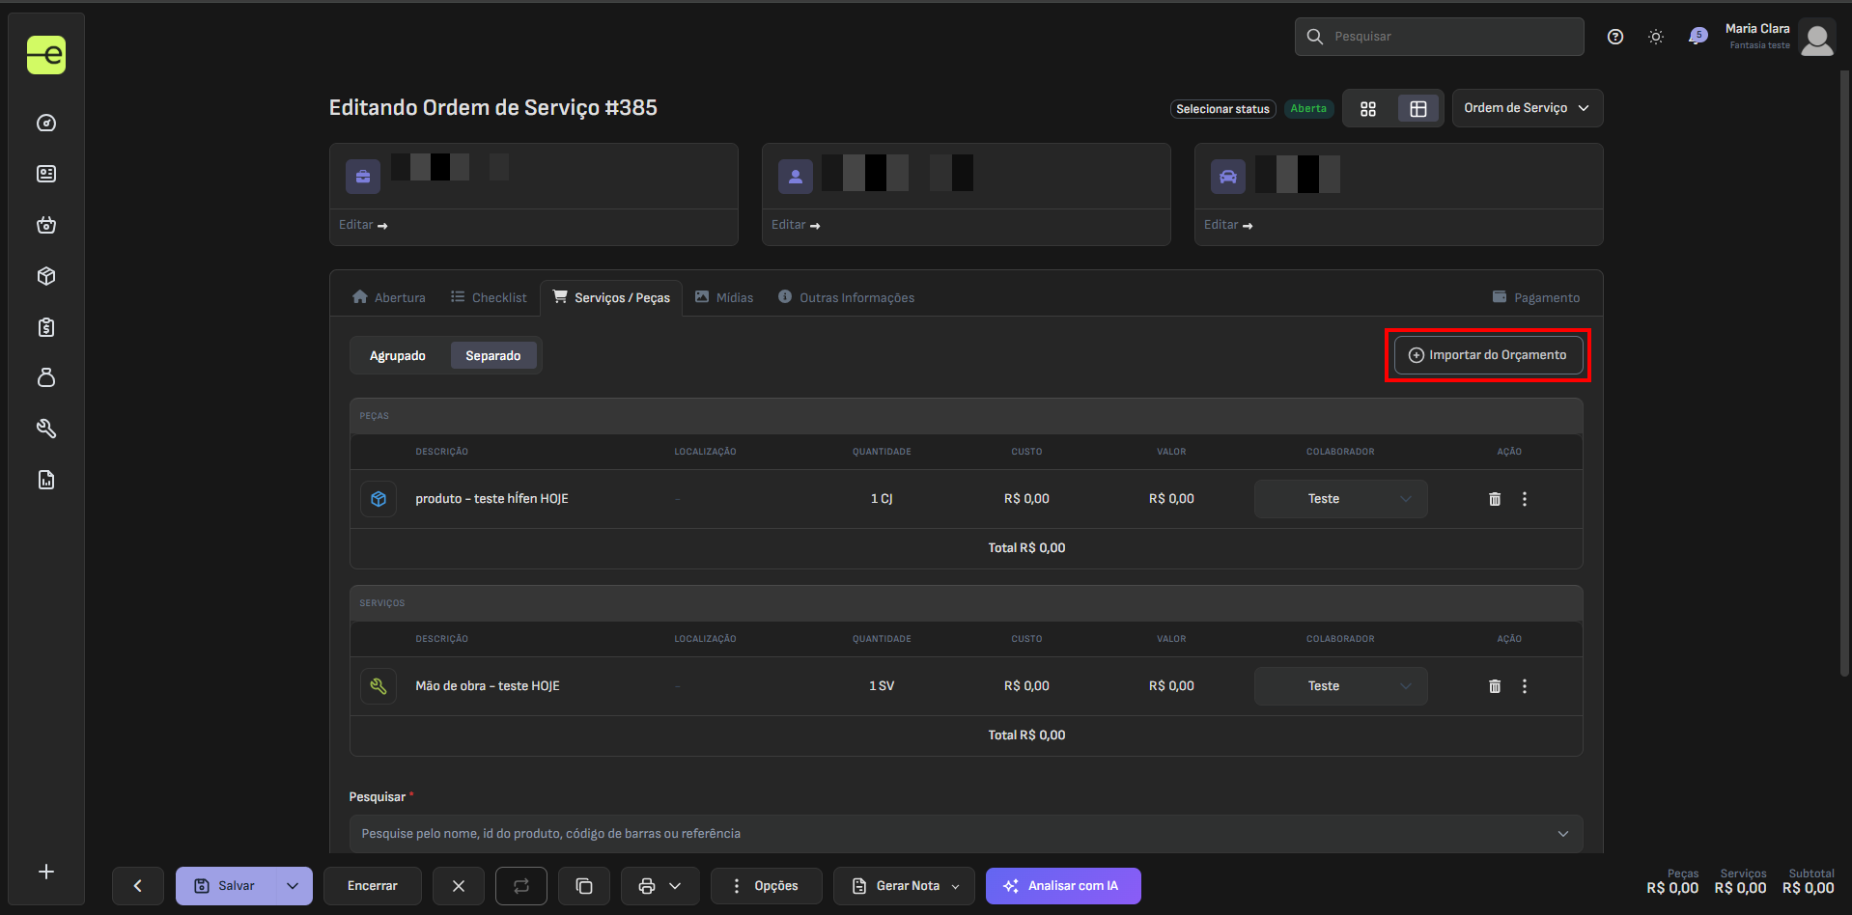Open the products box icon in sidebar
This screenshot has width=1852, height=915.
[x=46, y=276]
